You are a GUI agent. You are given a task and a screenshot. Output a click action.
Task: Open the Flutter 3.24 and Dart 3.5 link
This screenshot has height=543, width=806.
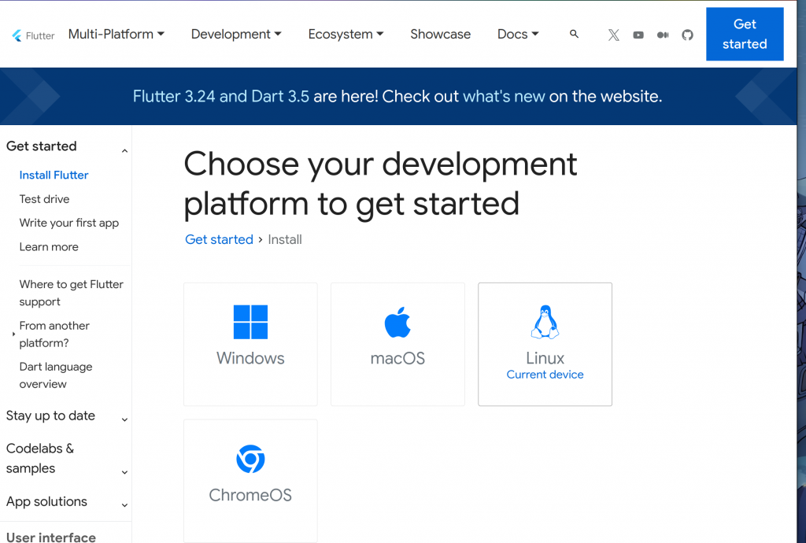[221, 96]
